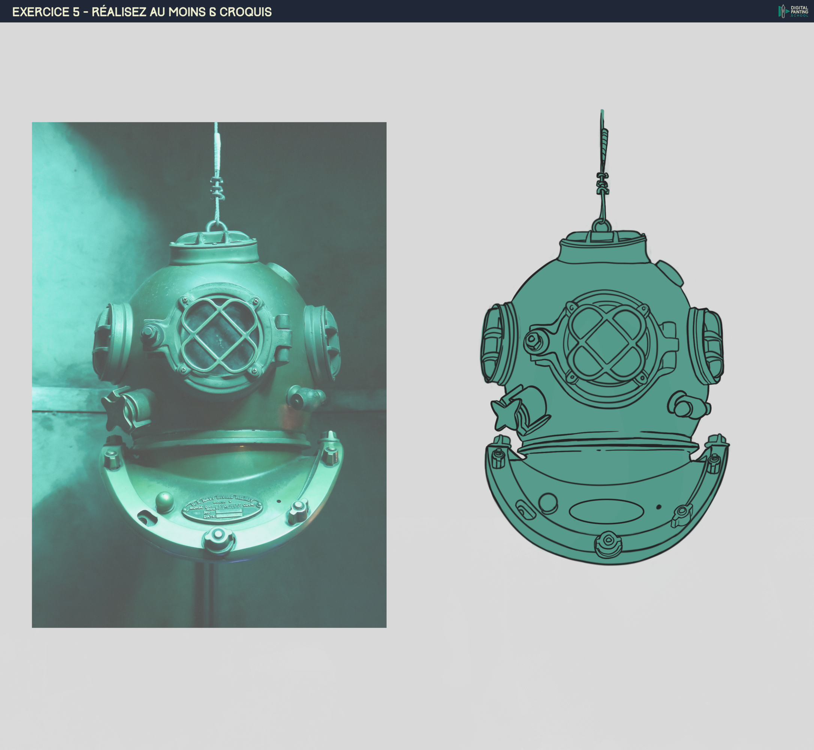Click the blank oval nameplate in the sketch

[x=606, y=511]
